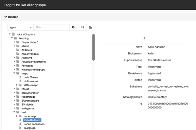Open the search settings gear menu
The height and width of the screenshot is (130, 196).
coord(74,27)
